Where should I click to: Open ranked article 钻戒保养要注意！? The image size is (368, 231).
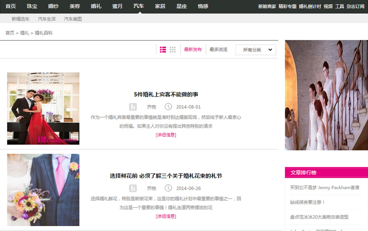pos(307,202)
